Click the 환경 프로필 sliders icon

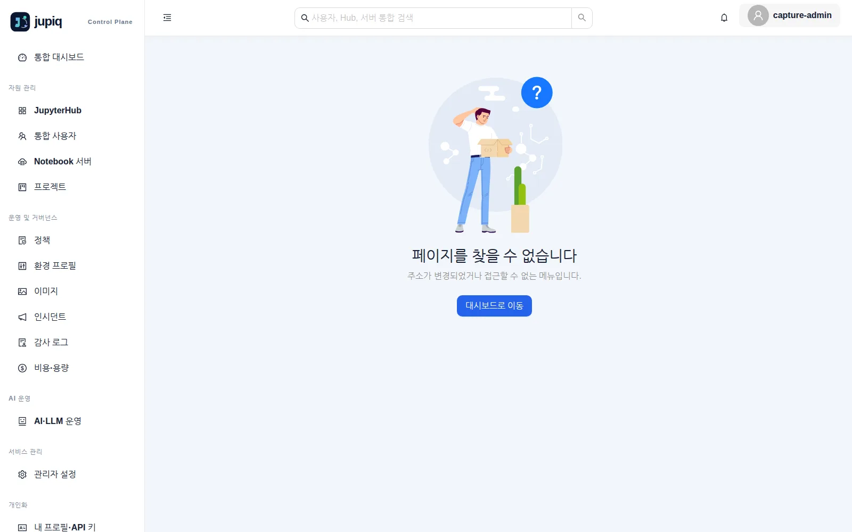click(x=22, y=266)
